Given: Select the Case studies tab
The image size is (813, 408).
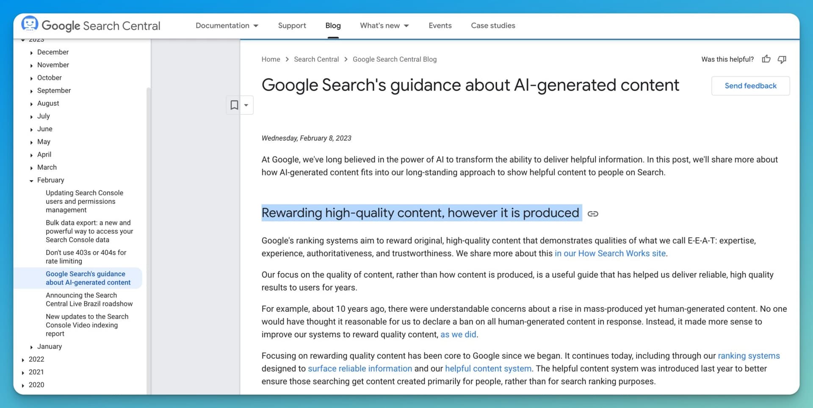Looking at the screenshot, I should coord(493,25).
